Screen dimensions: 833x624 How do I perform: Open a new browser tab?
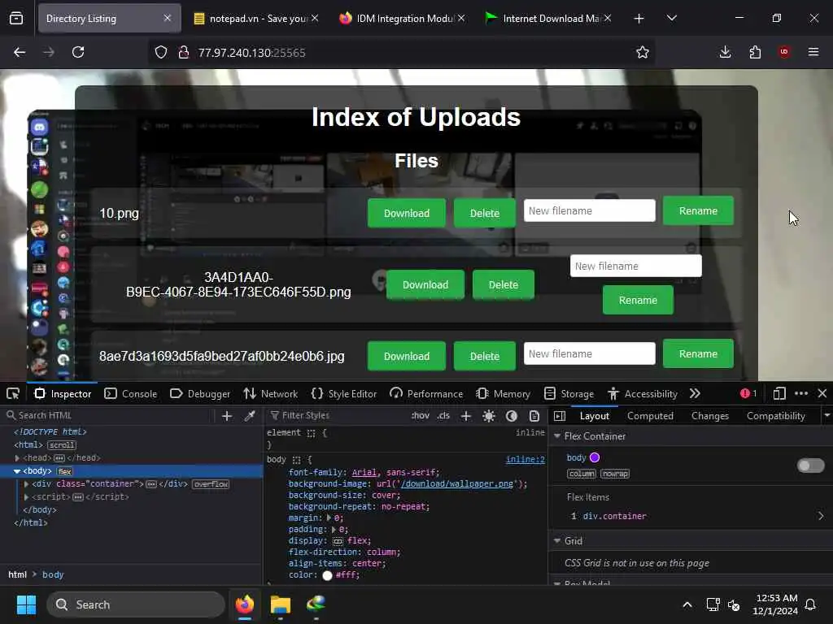click(639, 19)
